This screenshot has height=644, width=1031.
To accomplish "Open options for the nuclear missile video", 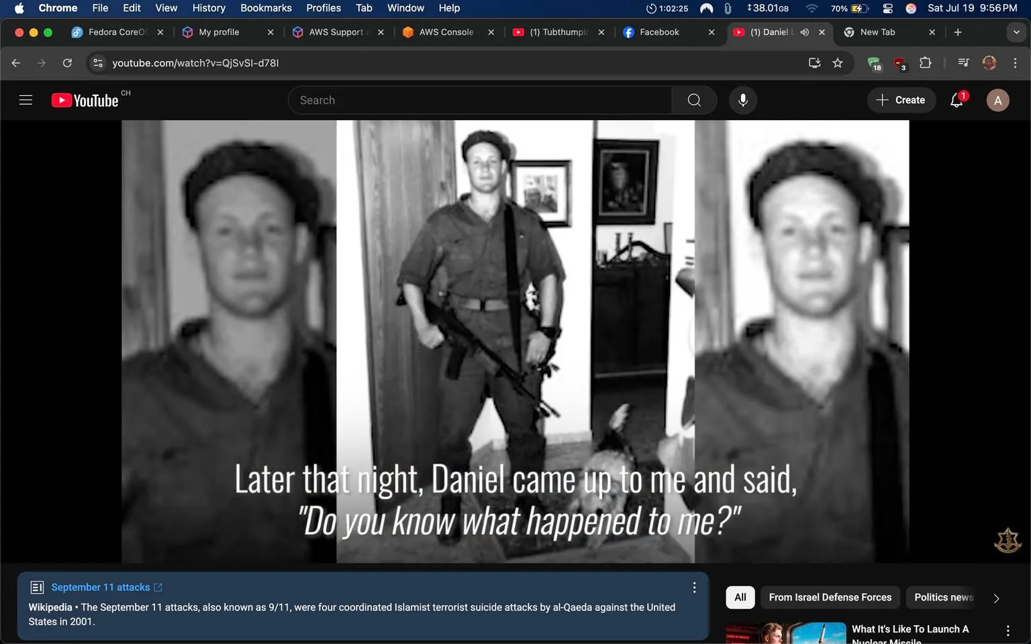I will point(1008,631).
